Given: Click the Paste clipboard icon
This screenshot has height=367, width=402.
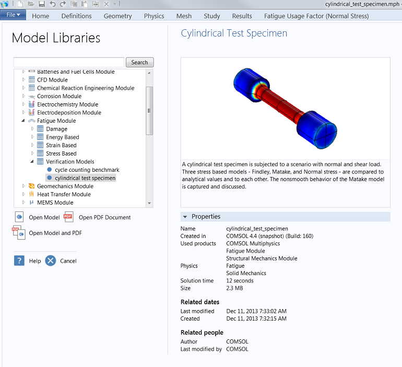Looking at the screenshot, I should (x=85, y=4).
